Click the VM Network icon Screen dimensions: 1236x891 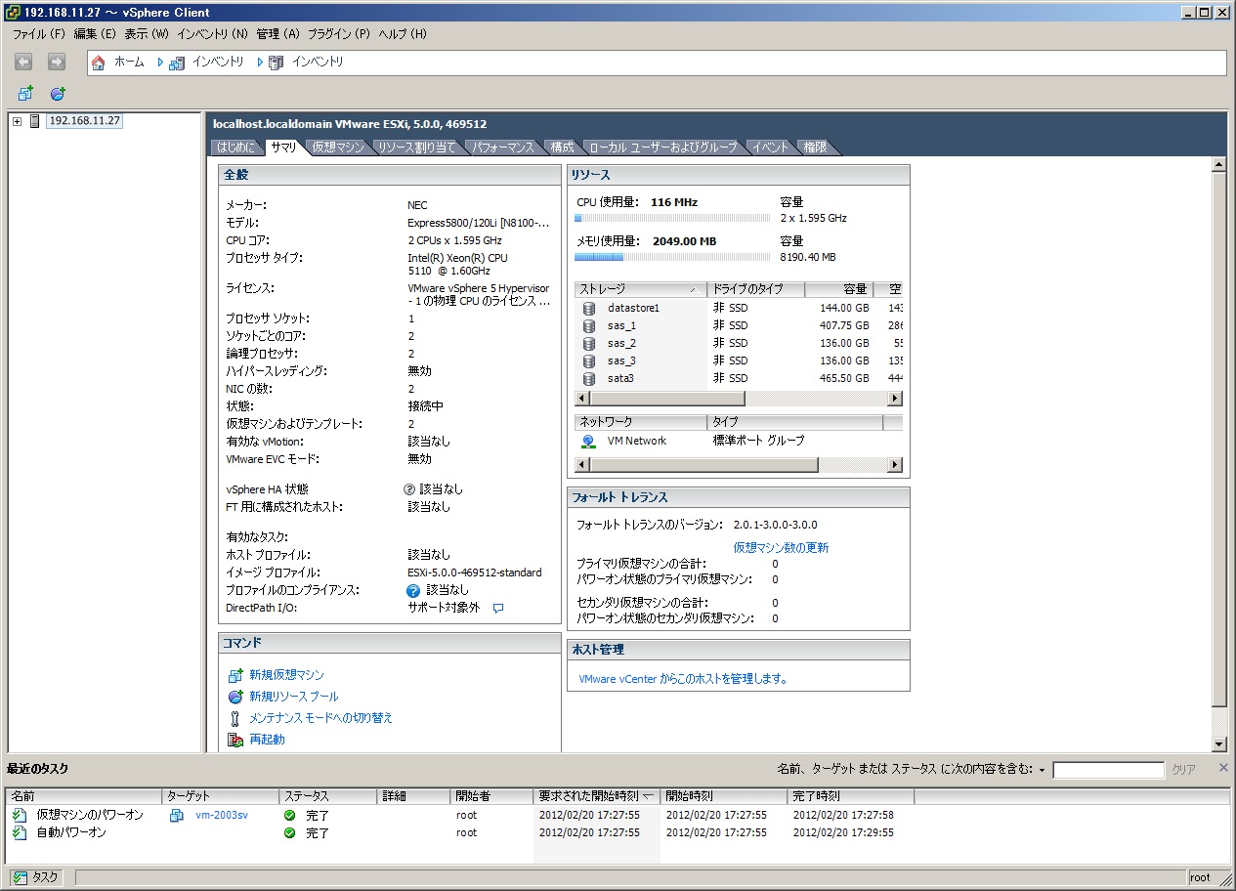point(588,441)
